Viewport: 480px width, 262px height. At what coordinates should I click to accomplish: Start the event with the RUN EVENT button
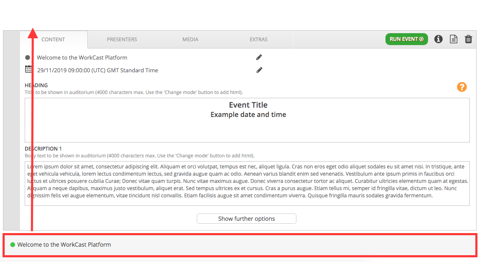(406, 39)
